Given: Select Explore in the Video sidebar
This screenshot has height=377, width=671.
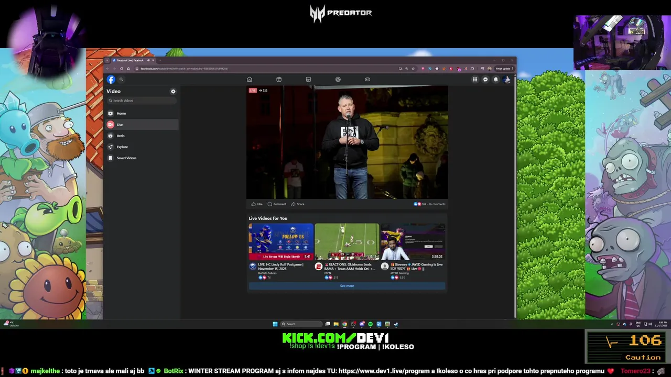Looking at the screenshot, I should [x=141, y=147].
